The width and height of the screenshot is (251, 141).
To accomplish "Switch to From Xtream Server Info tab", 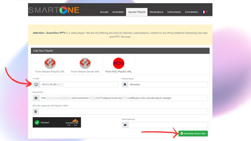I will [85, 72].
